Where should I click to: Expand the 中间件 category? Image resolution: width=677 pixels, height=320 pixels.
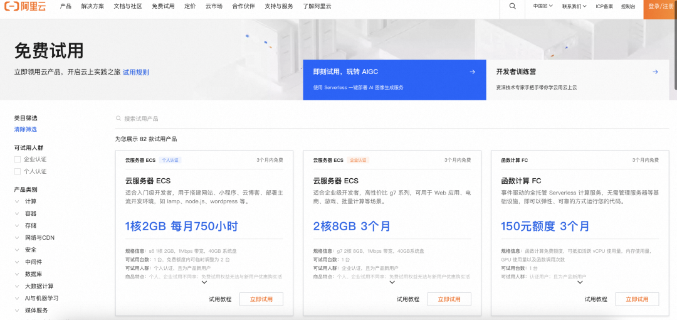tap(18, 262)
